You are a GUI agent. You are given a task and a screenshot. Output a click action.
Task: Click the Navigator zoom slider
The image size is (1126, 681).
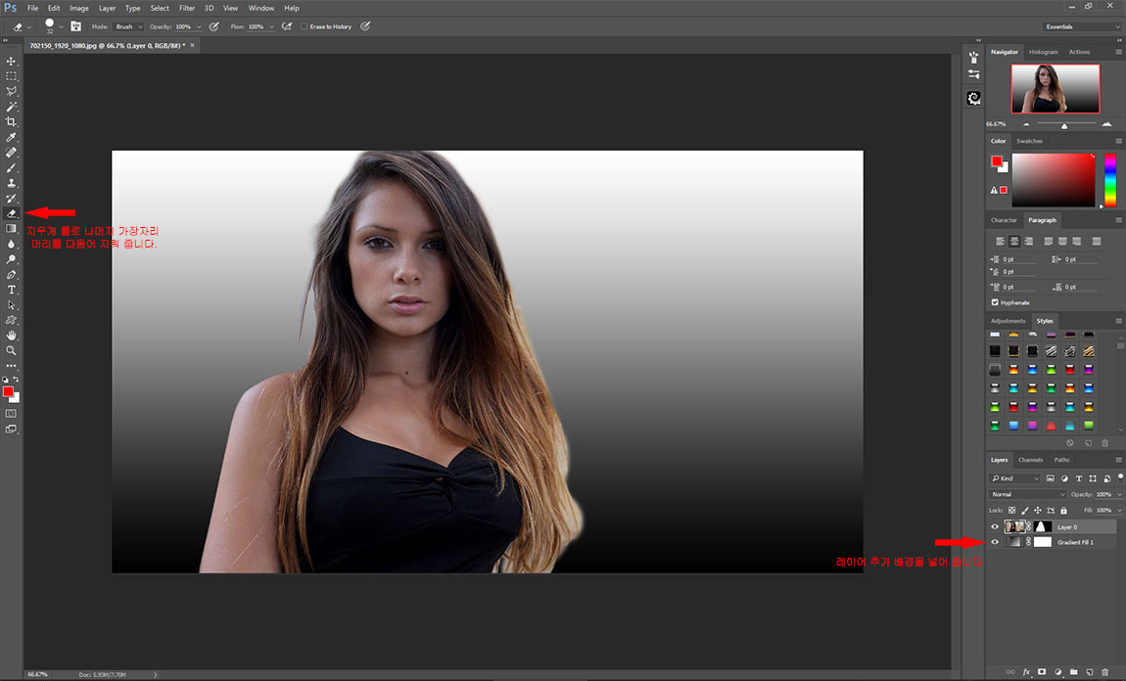click(1064, 125)
